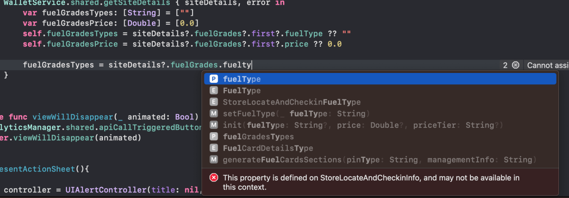Screen dimensions: 569x198
Task: Select the generateFuelCardsSections method suggestion
Action: click(380, 160)
